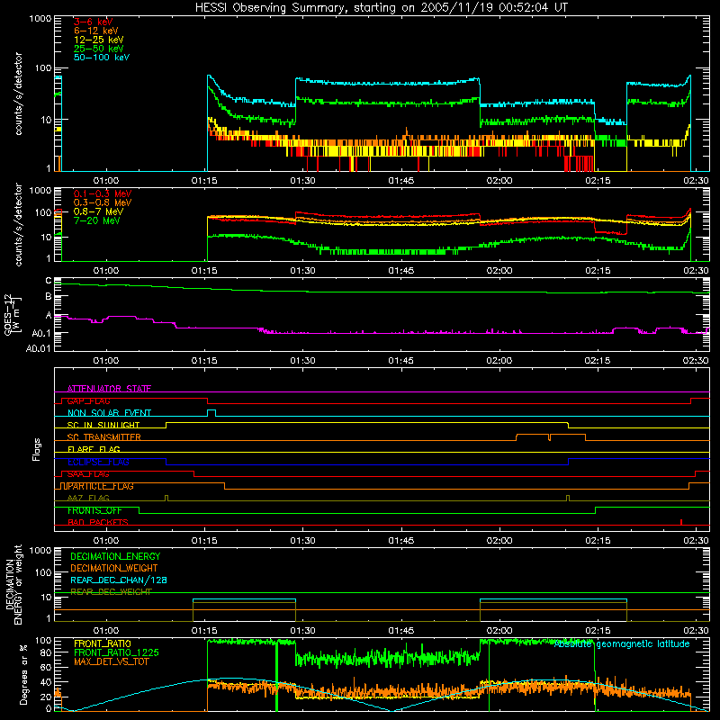The image size is (720, 720).
Task: Click the ECLIPSE_FLAG label
Action: pos(98,462)
